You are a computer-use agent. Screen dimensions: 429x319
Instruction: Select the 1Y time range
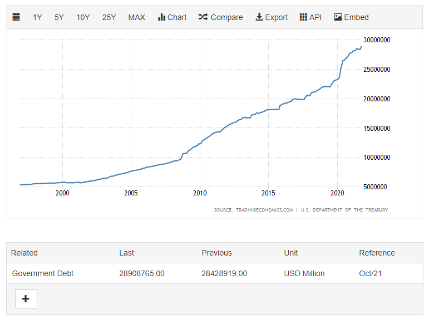coord(37,17)
